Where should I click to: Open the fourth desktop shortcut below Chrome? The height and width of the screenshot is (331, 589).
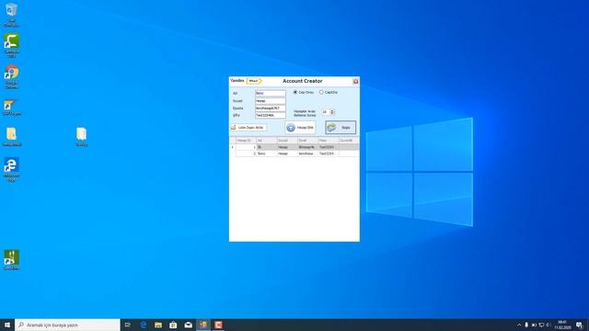coord(11,107)
